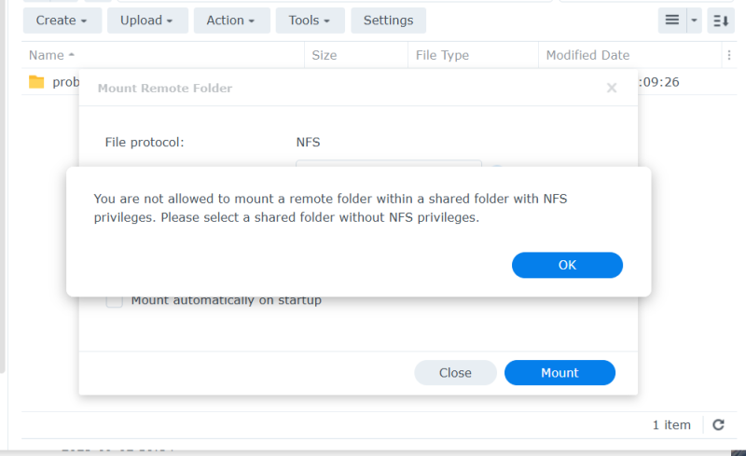
Task: Sort by the Modified Date column header
Action: coord(587,56)
